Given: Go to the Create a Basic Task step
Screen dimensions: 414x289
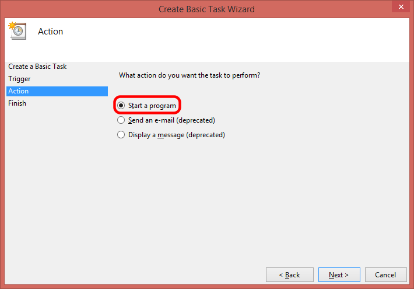Looking at the screenshot, I should (x=37, y=67).
